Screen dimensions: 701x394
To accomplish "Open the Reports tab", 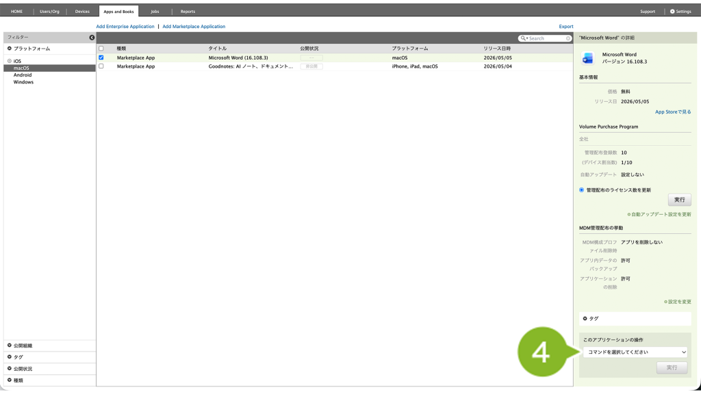I will pos(188,11).
